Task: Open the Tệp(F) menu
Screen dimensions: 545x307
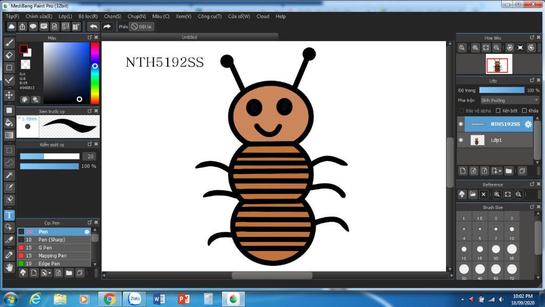Action: [12, 17]
